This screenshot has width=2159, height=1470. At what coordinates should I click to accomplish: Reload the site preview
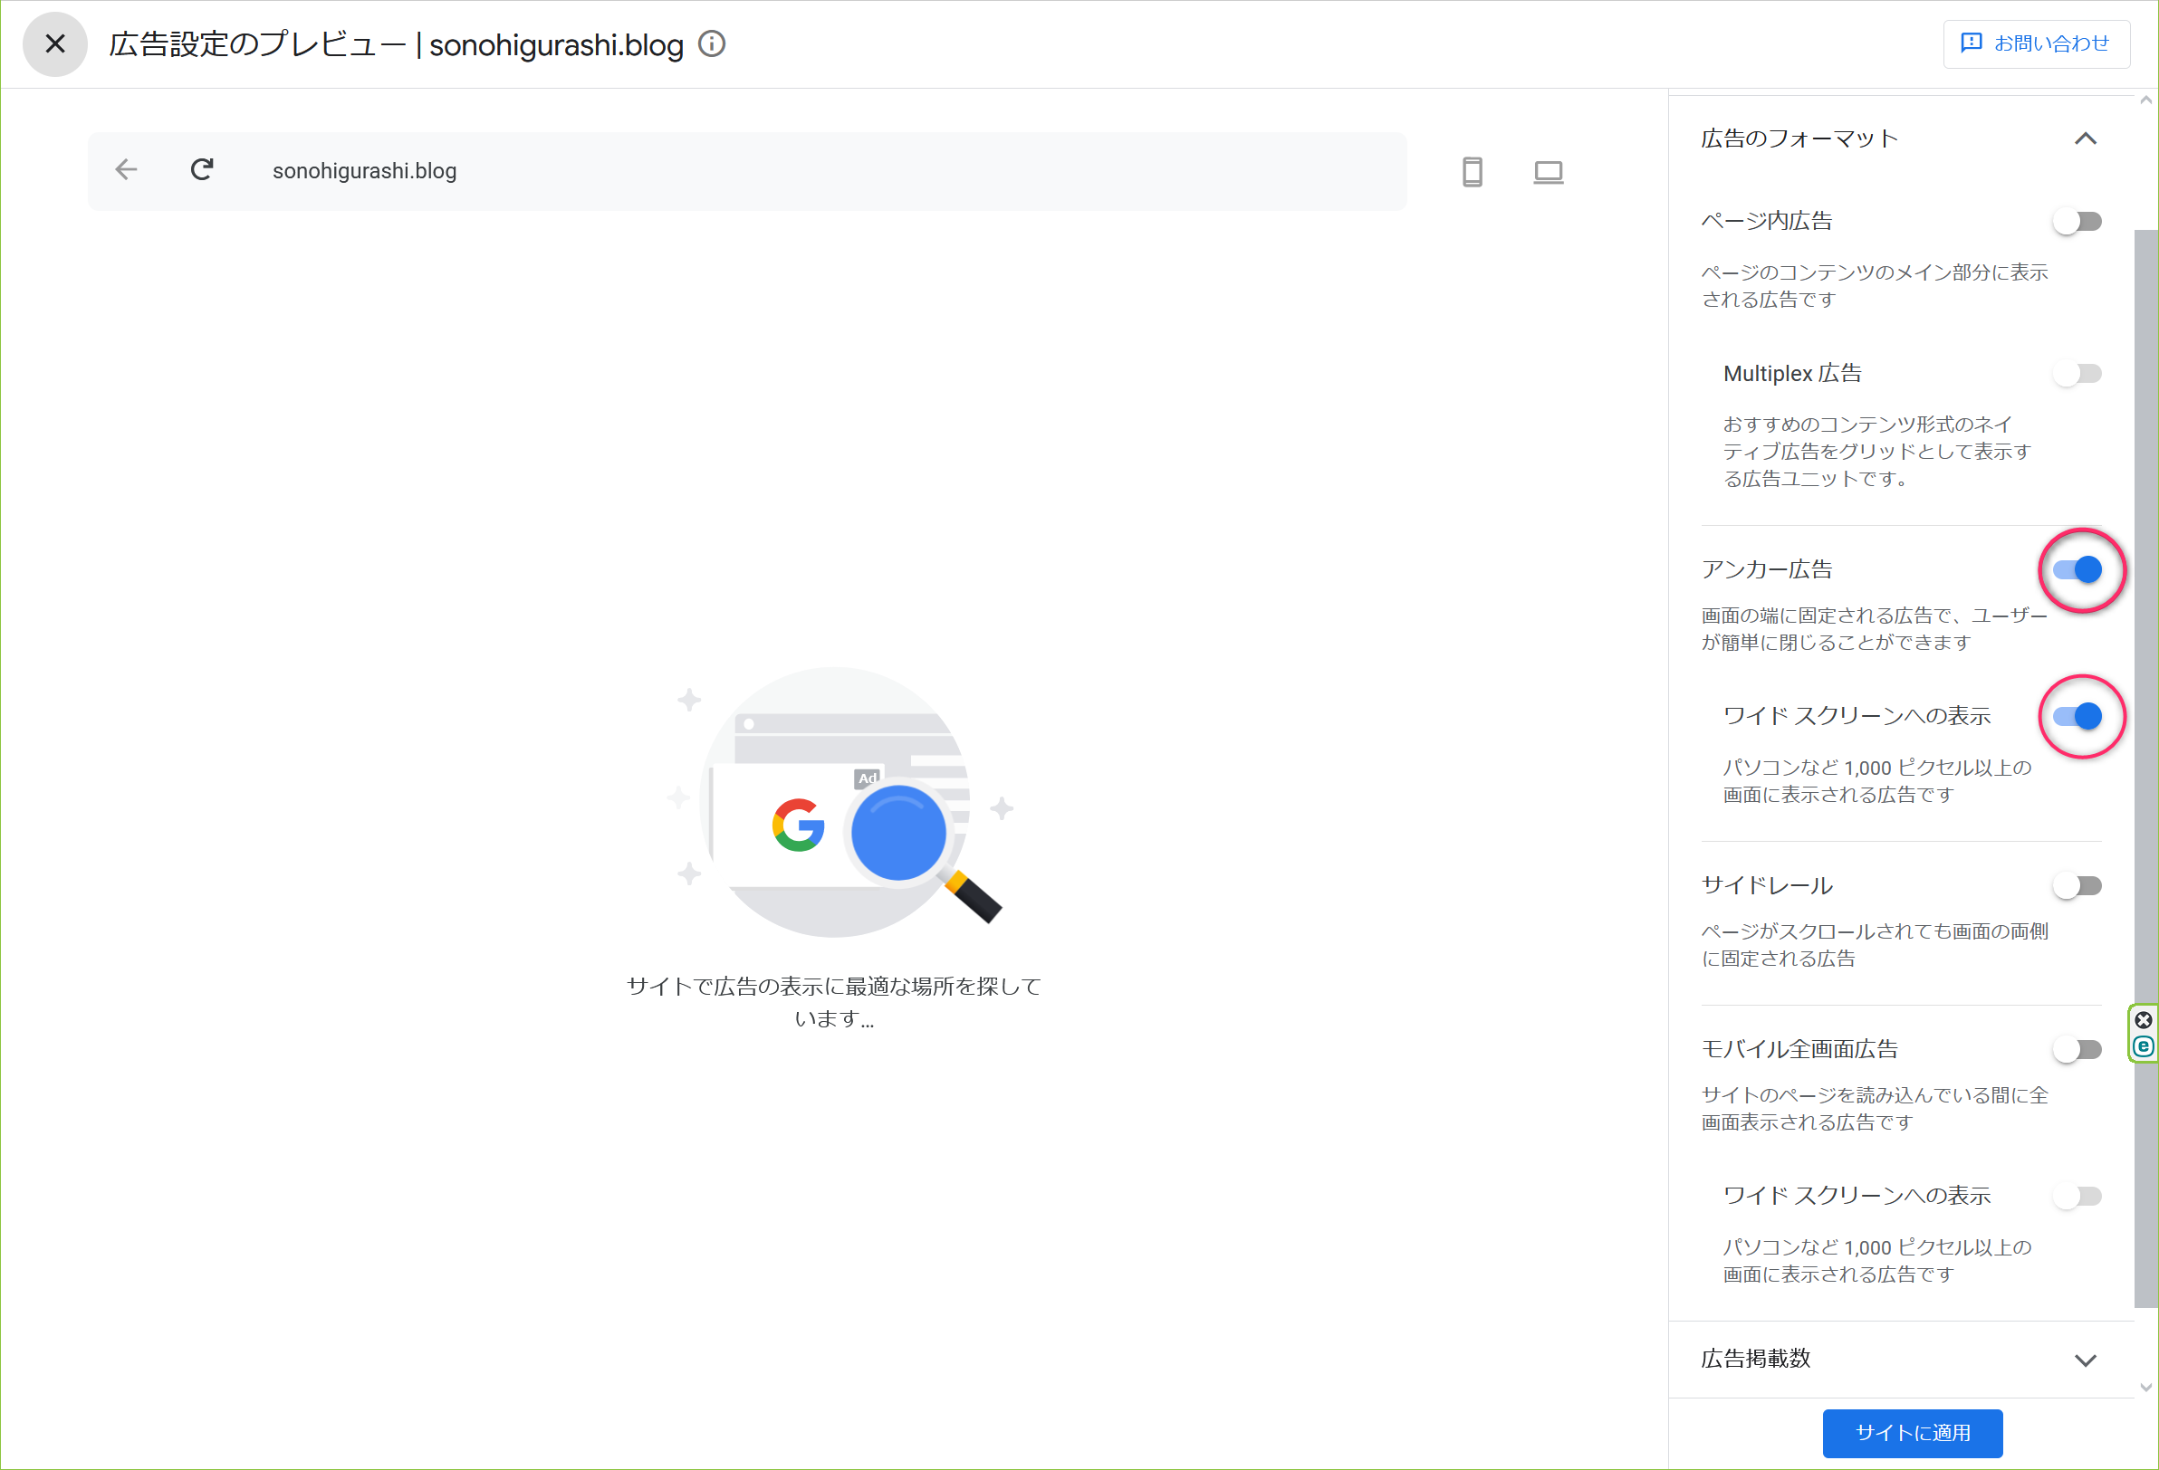click(x=202, y=170)
